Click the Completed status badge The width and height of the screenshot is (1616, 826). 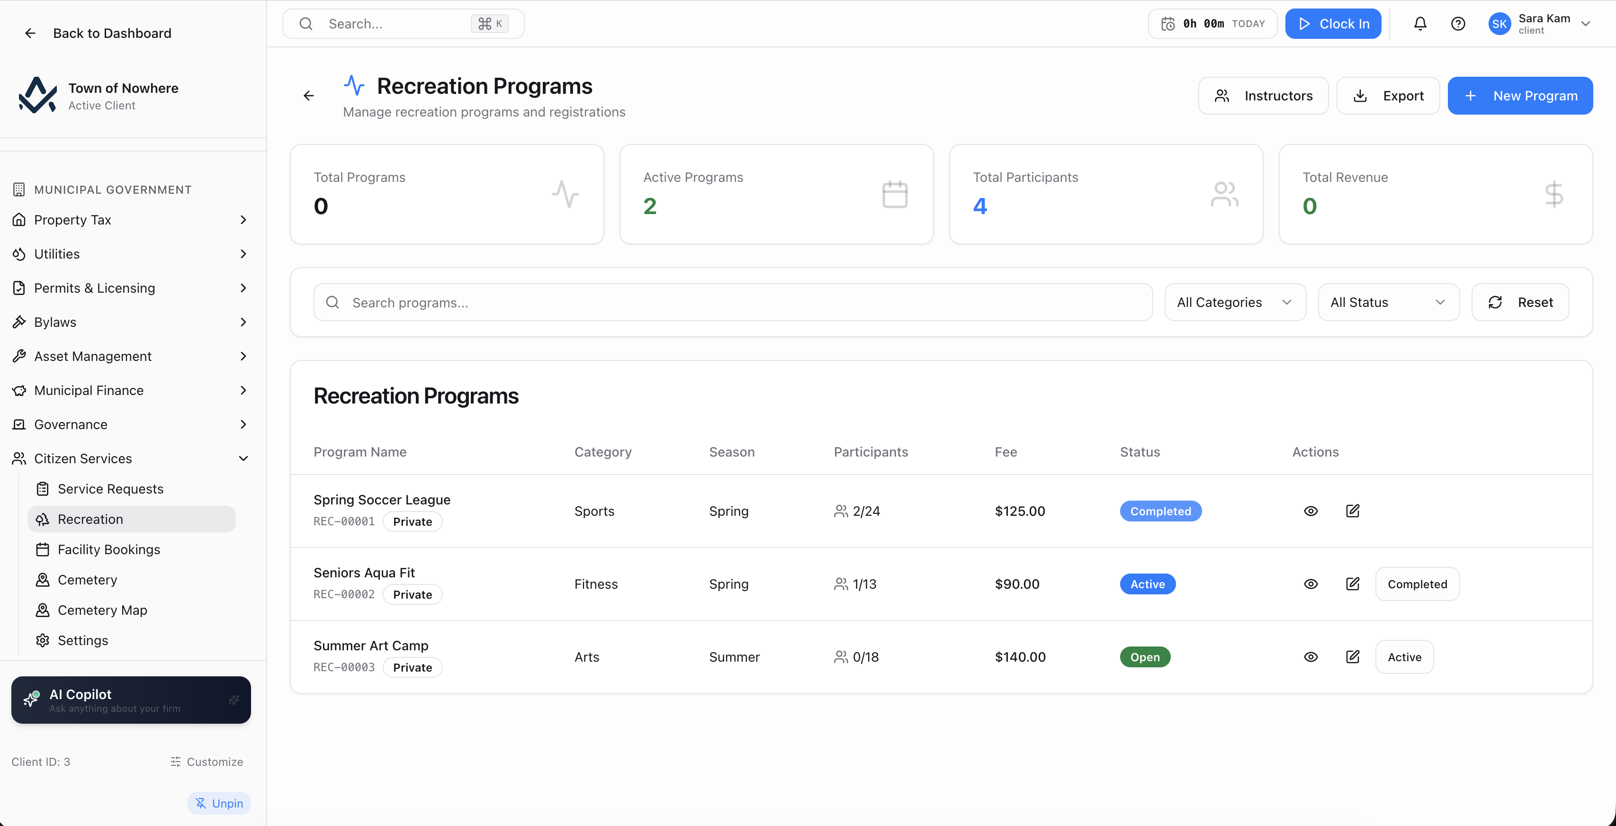[1160, 511]
